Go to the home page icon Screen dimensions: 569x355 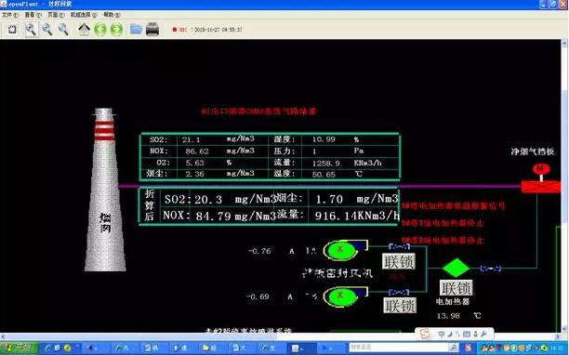tap(85, 30)
